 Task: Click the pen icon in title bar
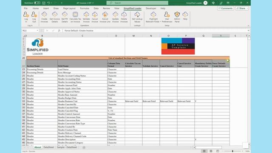221,3
